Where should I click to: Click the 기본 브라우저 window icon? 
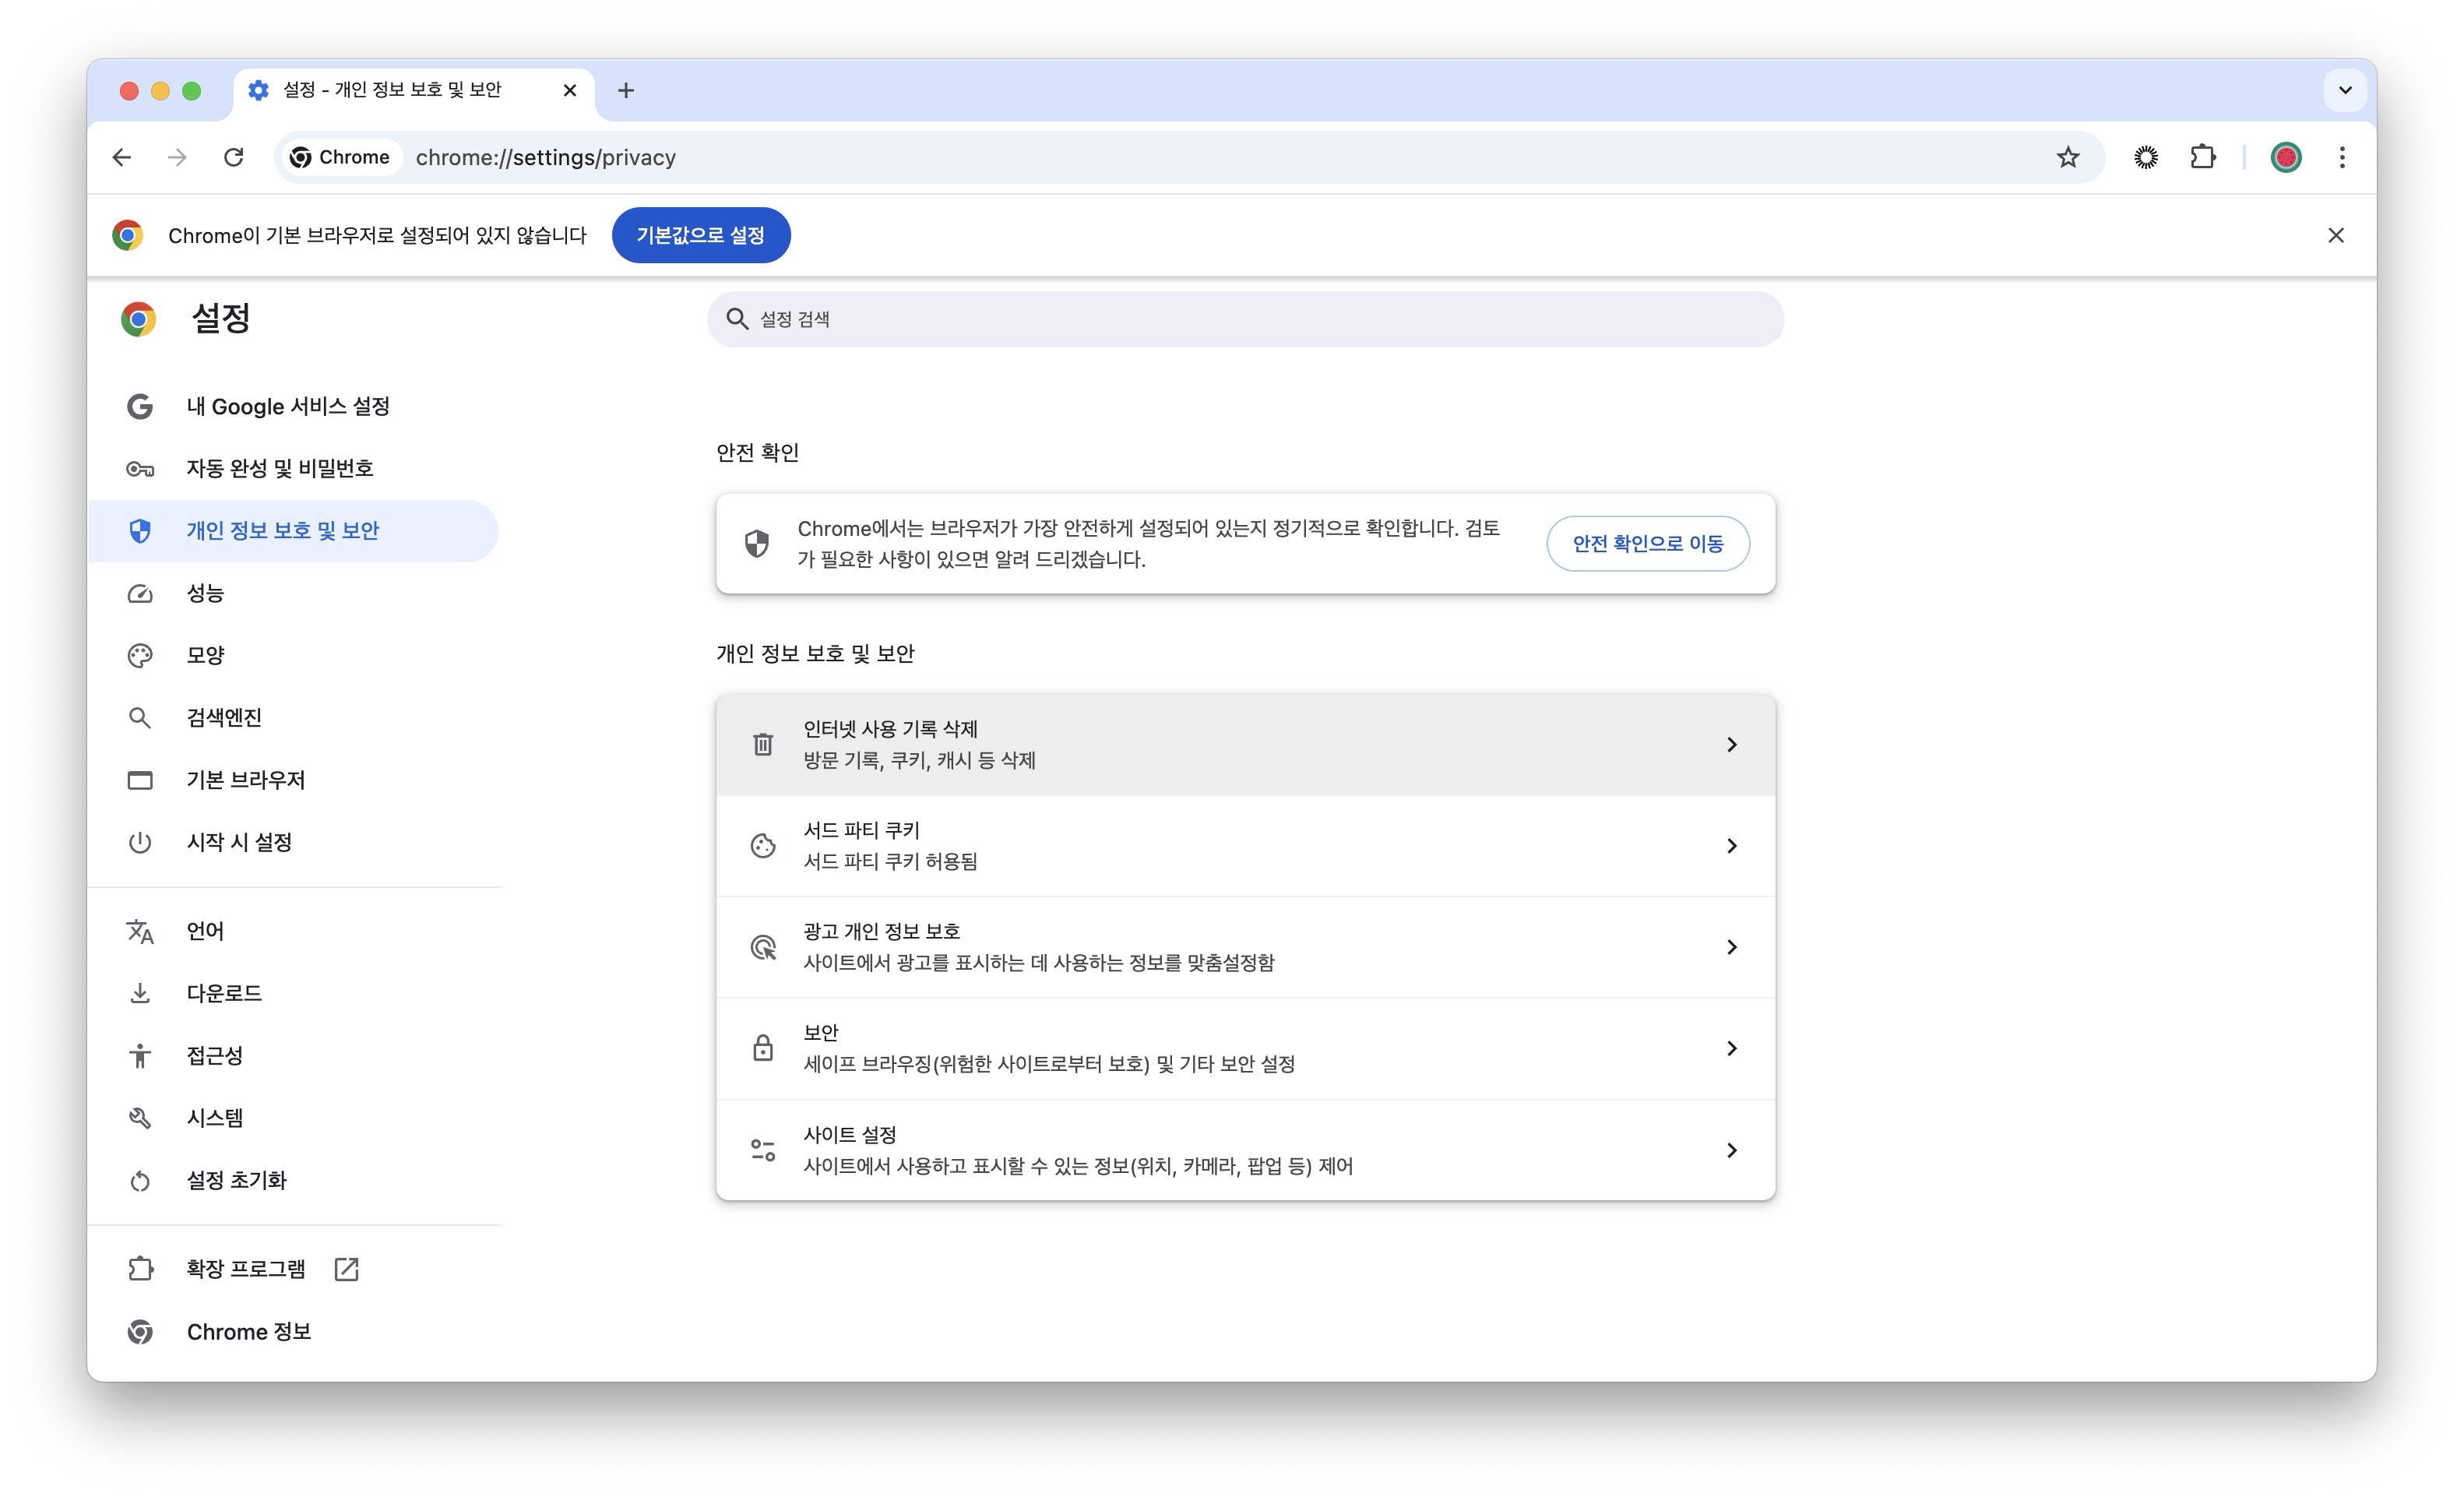pyautogui.click(x=140, y=780)
